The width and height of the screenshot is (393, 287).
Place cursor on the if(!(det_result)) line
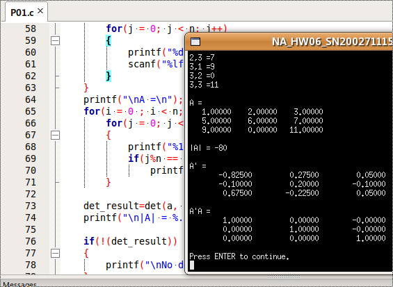click(x=130, y=241)
